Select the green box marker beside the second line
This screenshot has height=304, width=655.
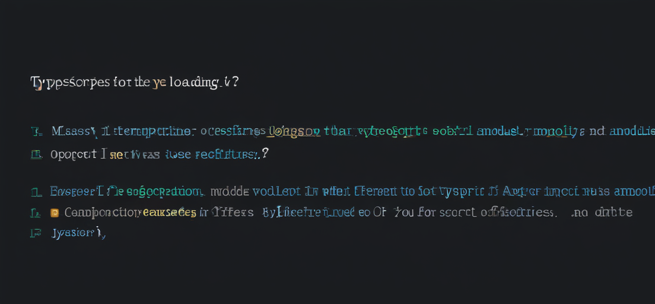click(37, 155)
